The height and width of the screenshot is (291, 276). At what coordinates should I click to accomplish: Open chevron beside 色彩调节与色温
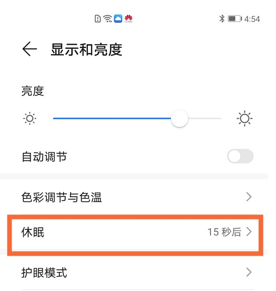[249, 197]
